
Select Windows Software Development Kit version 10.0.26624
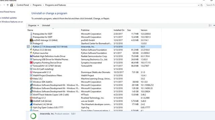pos(94,91)
